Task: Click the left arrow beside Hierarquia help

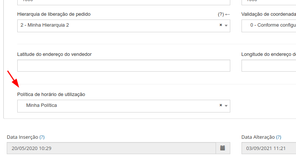Action: [x=228, y=14]
